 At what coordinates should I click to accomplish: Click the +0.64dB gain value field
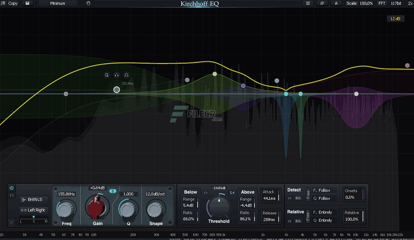[x=98, y=188]
